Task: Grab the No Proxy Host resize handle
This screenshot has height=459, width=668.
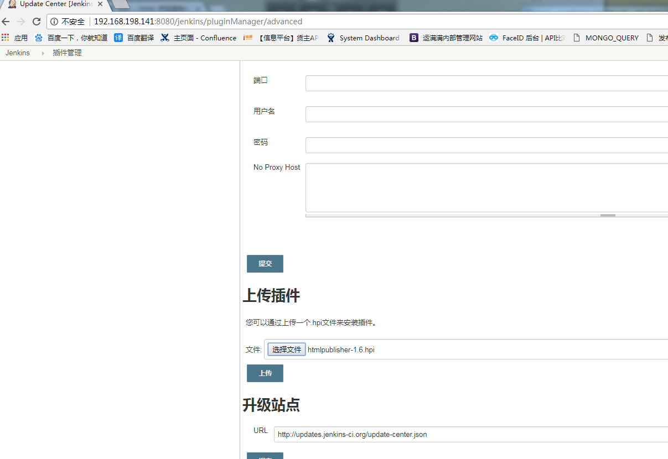Action: pos(608,215)
